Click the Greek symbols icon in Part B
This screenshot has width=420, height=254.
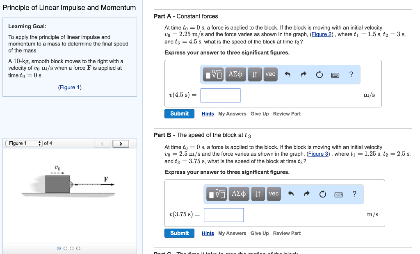tap(239, 194)
